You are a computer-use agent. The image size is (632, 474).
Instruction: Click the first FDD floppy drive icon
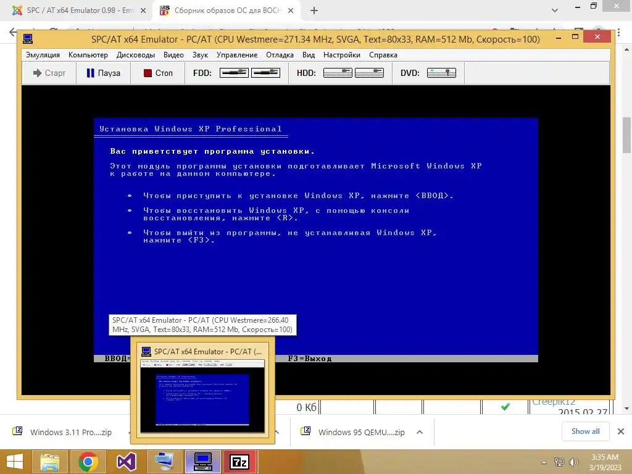tap(234, 73)
